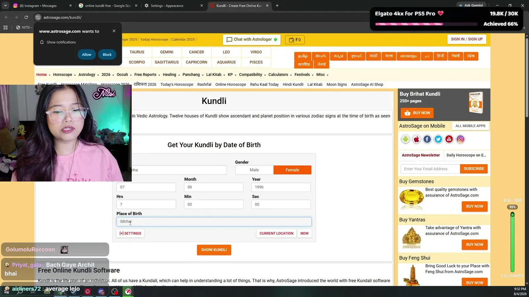Click the Place of Birth field
This screenshot has width=529, height=297.
214,222
